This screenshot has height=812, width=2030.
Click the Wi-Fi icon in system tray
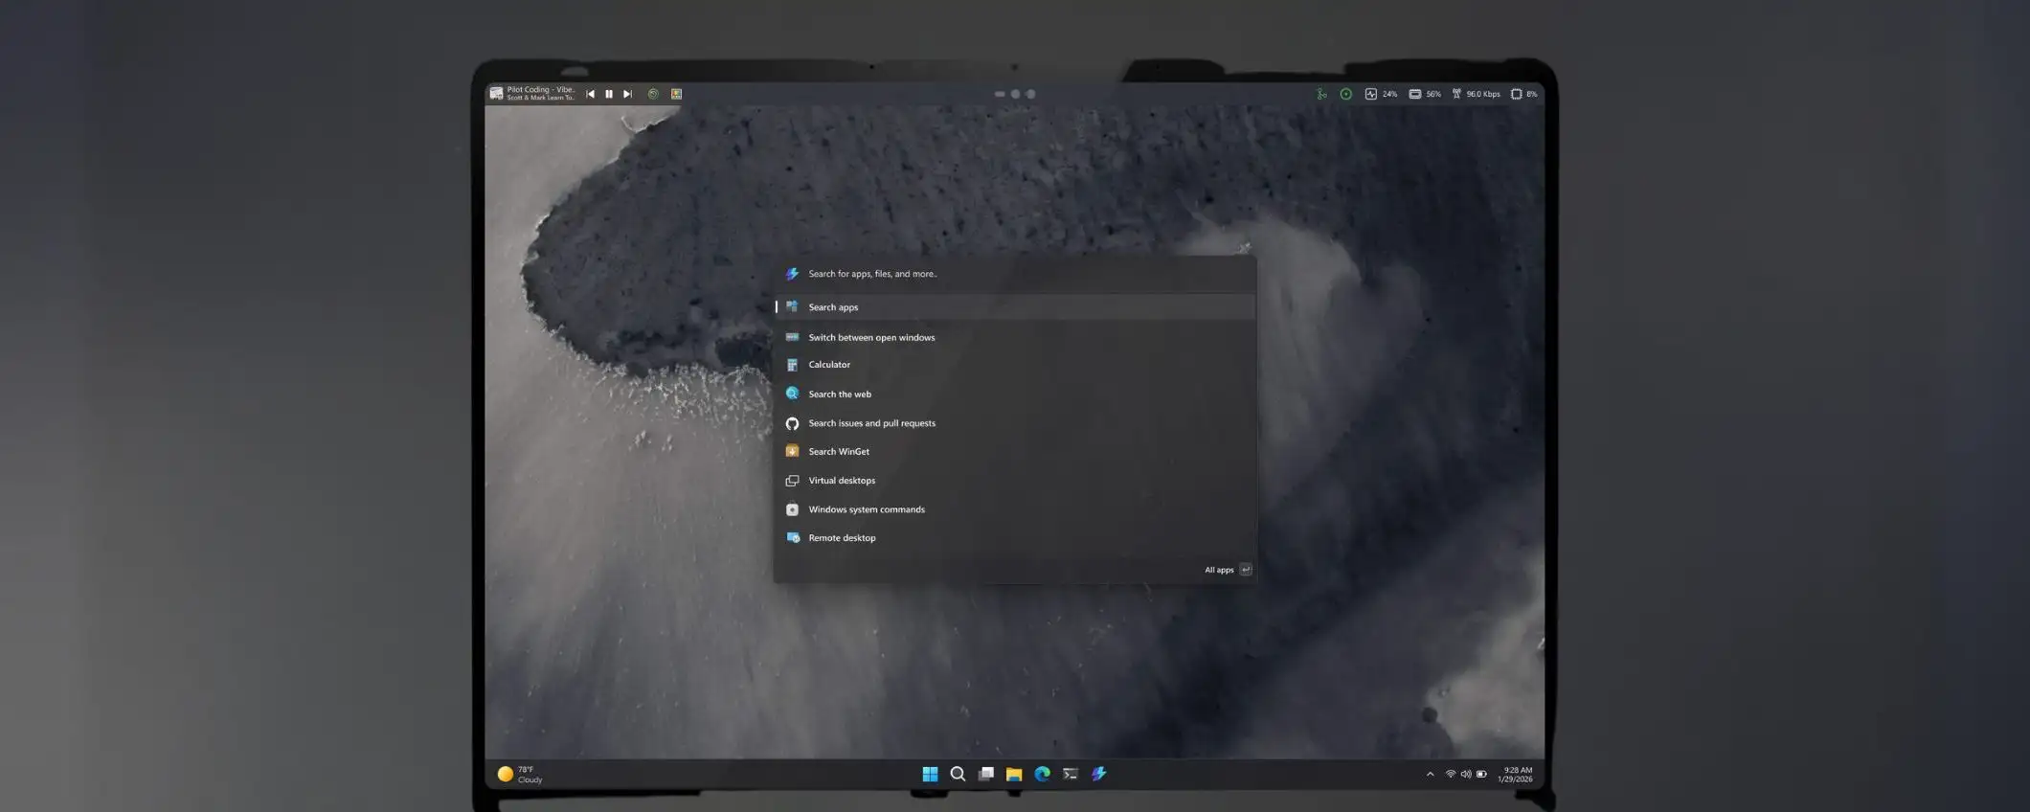pyautogui.click(x=1451, y=775)
